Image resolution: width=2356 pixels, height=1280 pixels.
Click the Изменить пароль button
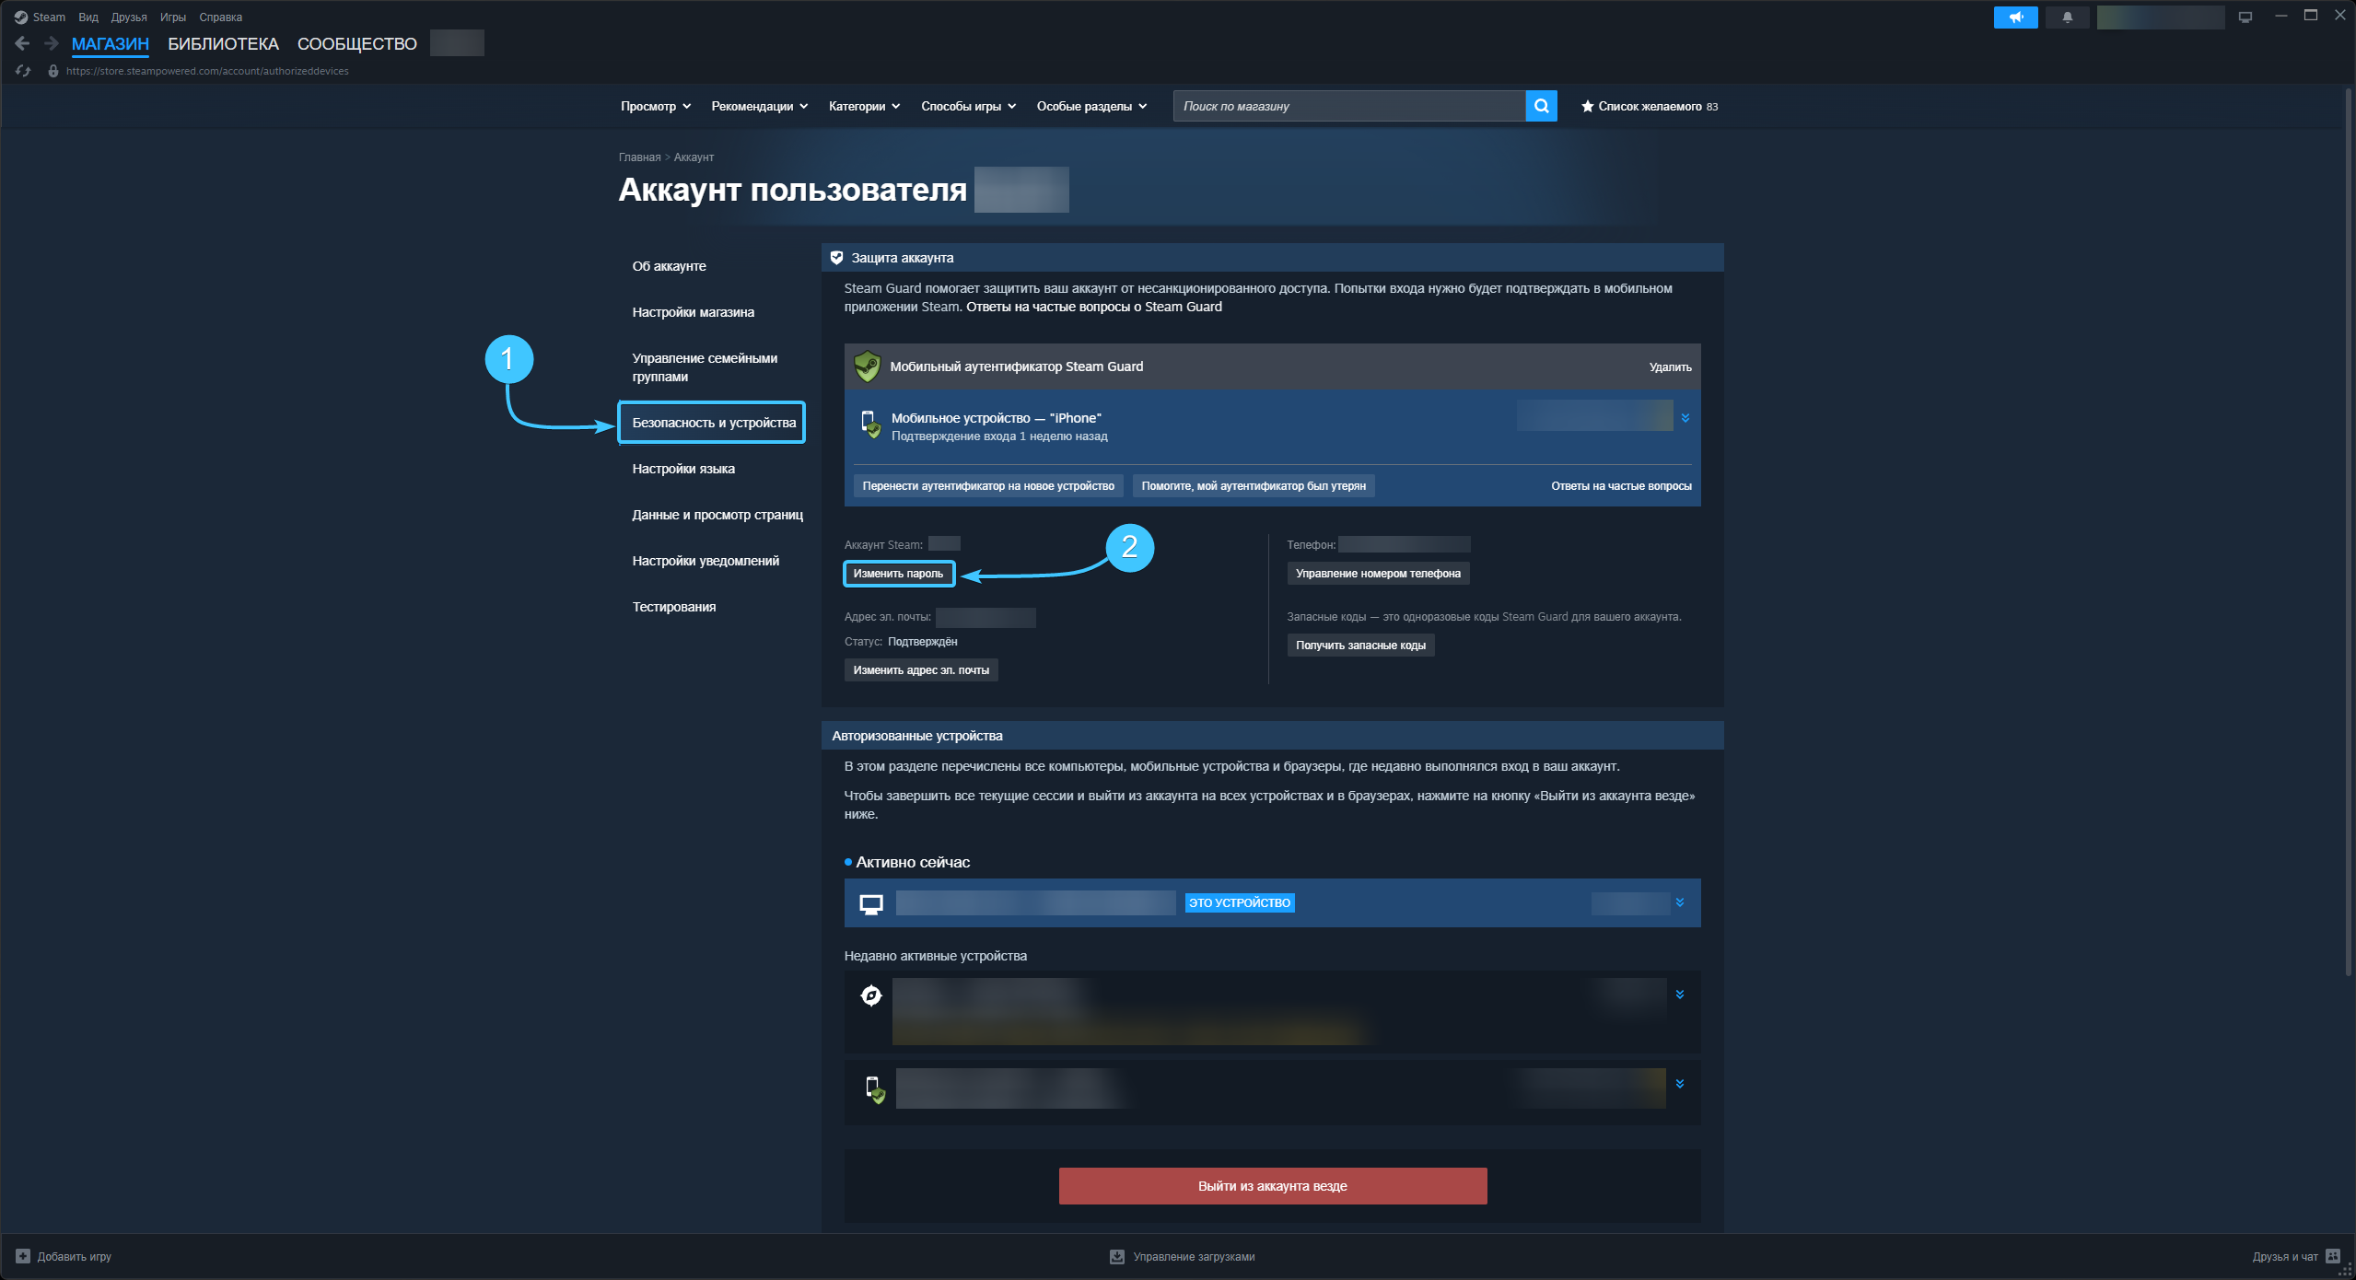pos(898,574)
